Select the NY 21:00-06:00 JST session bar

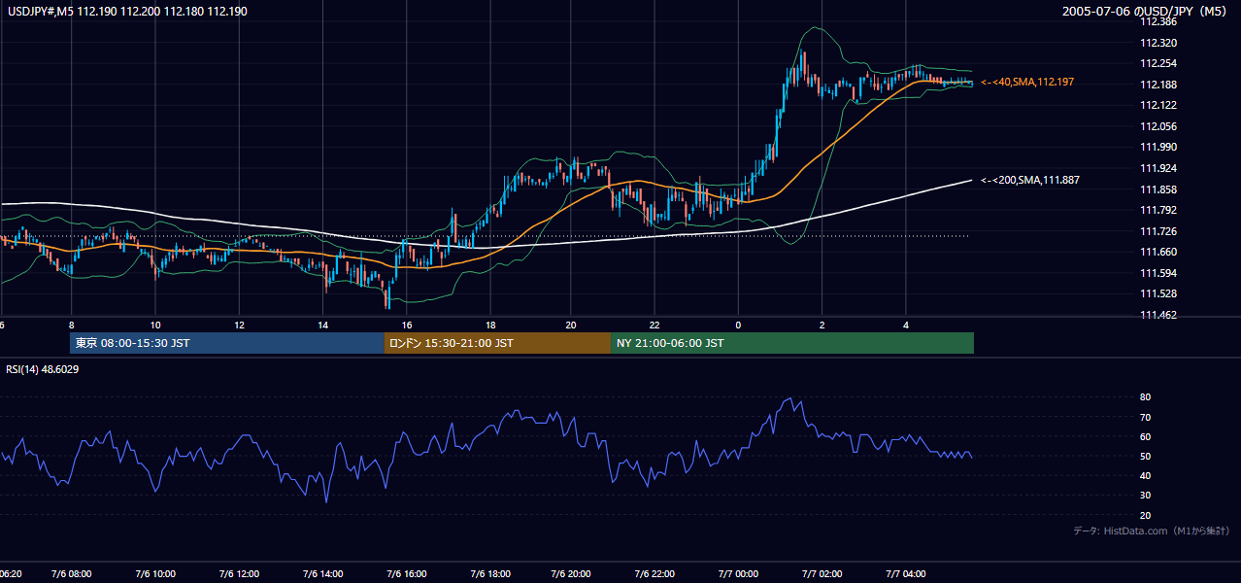792,343
